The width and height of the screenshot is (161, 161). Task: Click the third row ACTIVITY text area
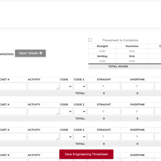pos(43,137)
